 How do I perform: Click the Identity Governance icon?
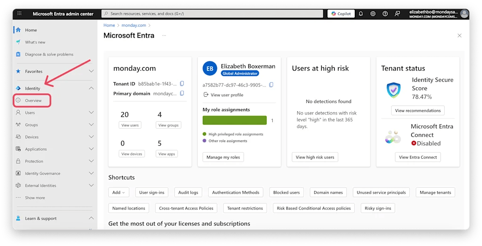(18, 173)
